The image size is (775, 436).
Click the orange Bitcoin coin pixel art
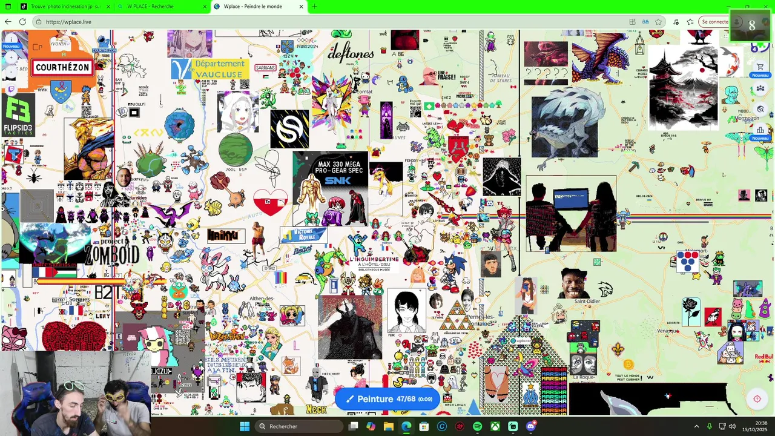[628, 365]
